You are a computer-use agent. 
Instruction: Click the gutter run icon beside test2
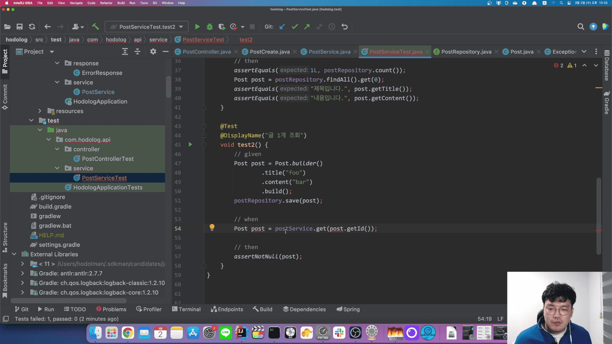click(x=190, y=144)
